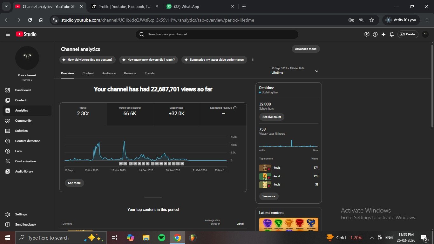
Task: Expand the Lifetime date range dropdown
Action: click(x=316, y=71)
